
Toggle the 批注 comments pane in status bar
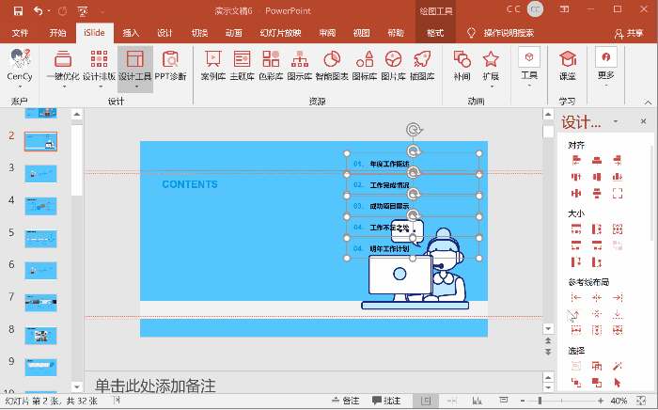point(386,401)
